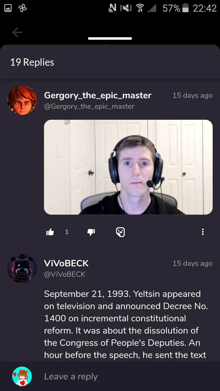Tap the 19 Replies header
Viewport: 220px width, 391px height.
[x=32, y=62]
